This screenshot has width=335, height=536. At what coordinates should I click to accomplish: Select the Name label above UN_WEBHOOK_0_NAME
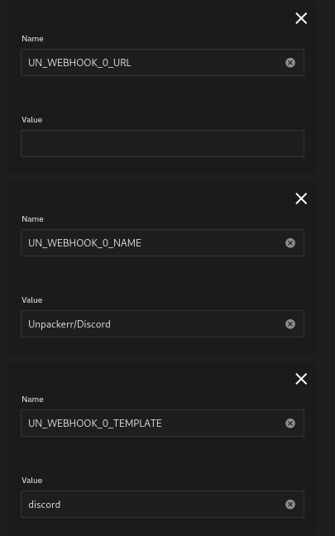pos(32,218)
